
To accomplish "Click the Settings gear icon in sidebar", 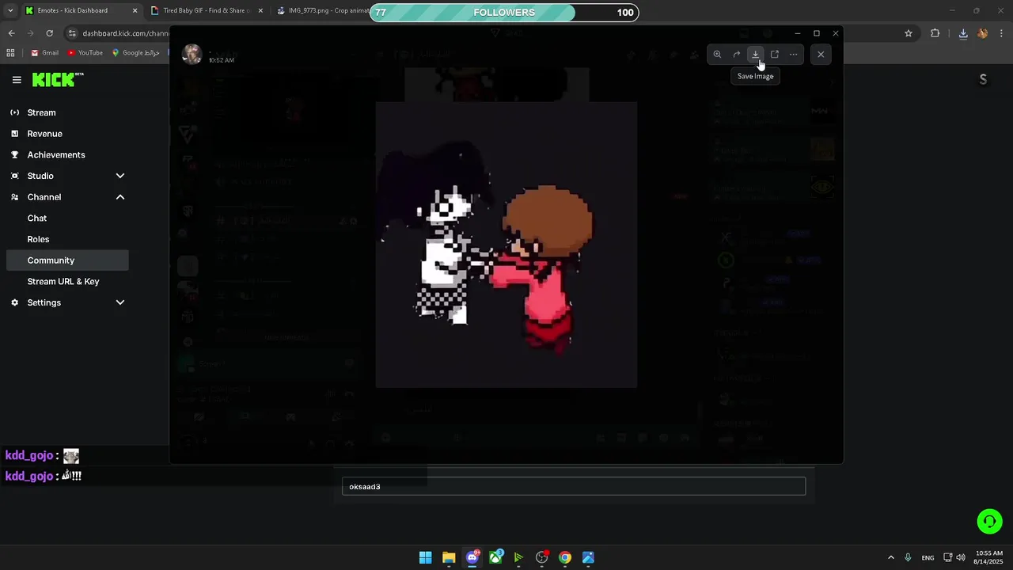I will [x=14, y=302].
